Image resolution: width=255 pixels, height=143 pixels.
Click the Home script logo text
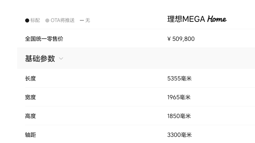[x=217, y=19]
